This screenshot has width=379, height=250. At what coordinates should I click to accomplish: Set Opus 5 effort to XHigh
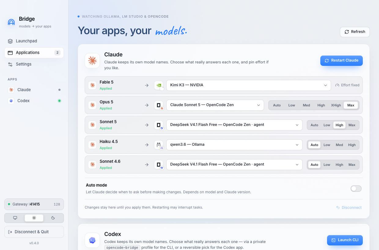[x=336, y=105]
